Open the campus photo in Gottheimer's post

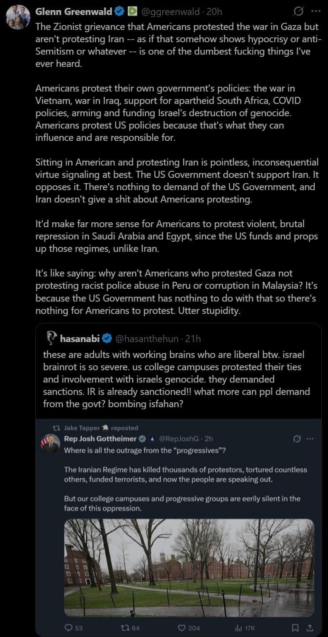189,567
